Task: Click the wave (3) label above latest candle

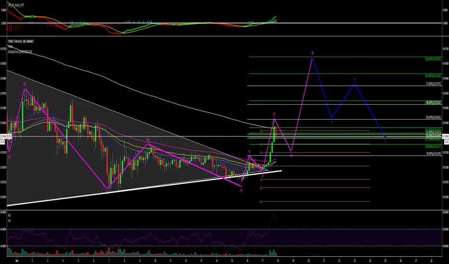Action: tap(274, 114)
